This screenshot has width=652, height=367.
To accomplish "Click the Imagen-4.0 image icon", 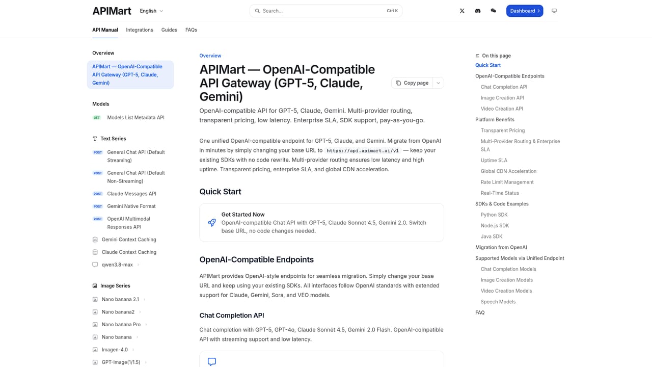I will pos(95,350).
